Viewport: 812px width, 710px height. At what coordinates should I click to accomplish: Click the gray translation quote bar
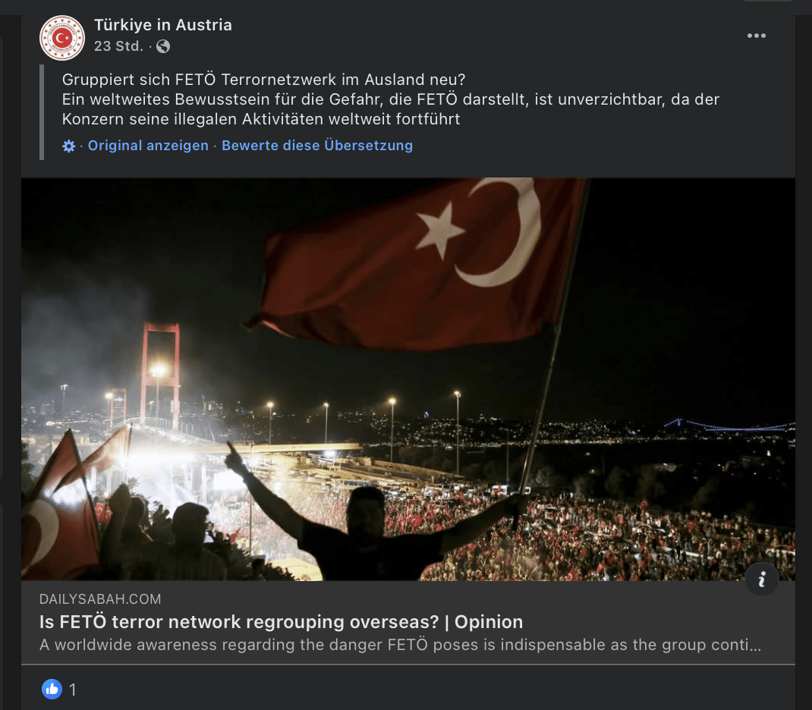click(x=42, y=112)
